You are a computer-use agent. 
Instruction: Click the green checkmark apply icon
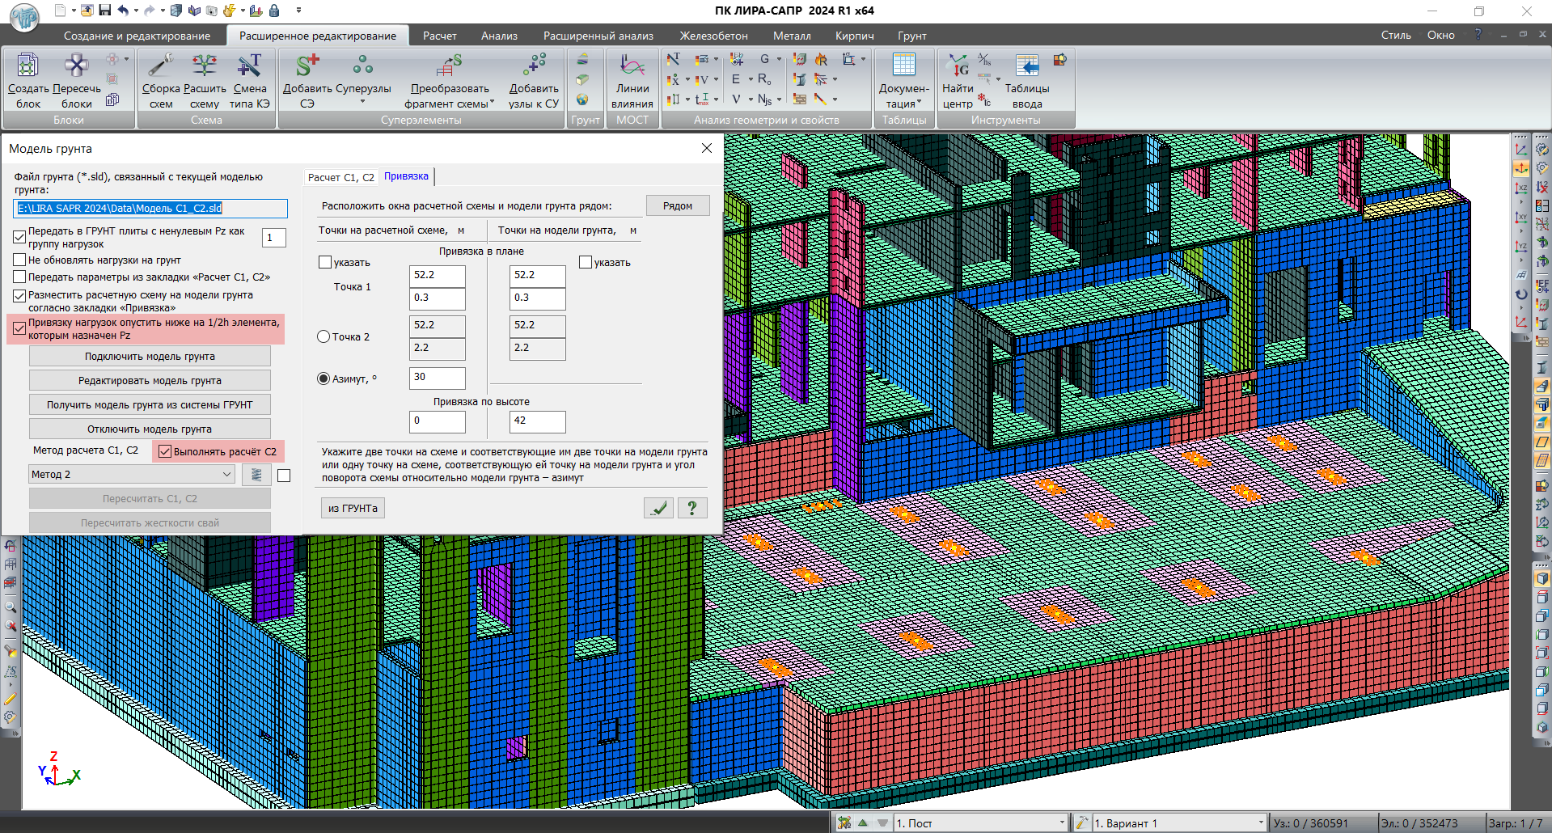659,508
